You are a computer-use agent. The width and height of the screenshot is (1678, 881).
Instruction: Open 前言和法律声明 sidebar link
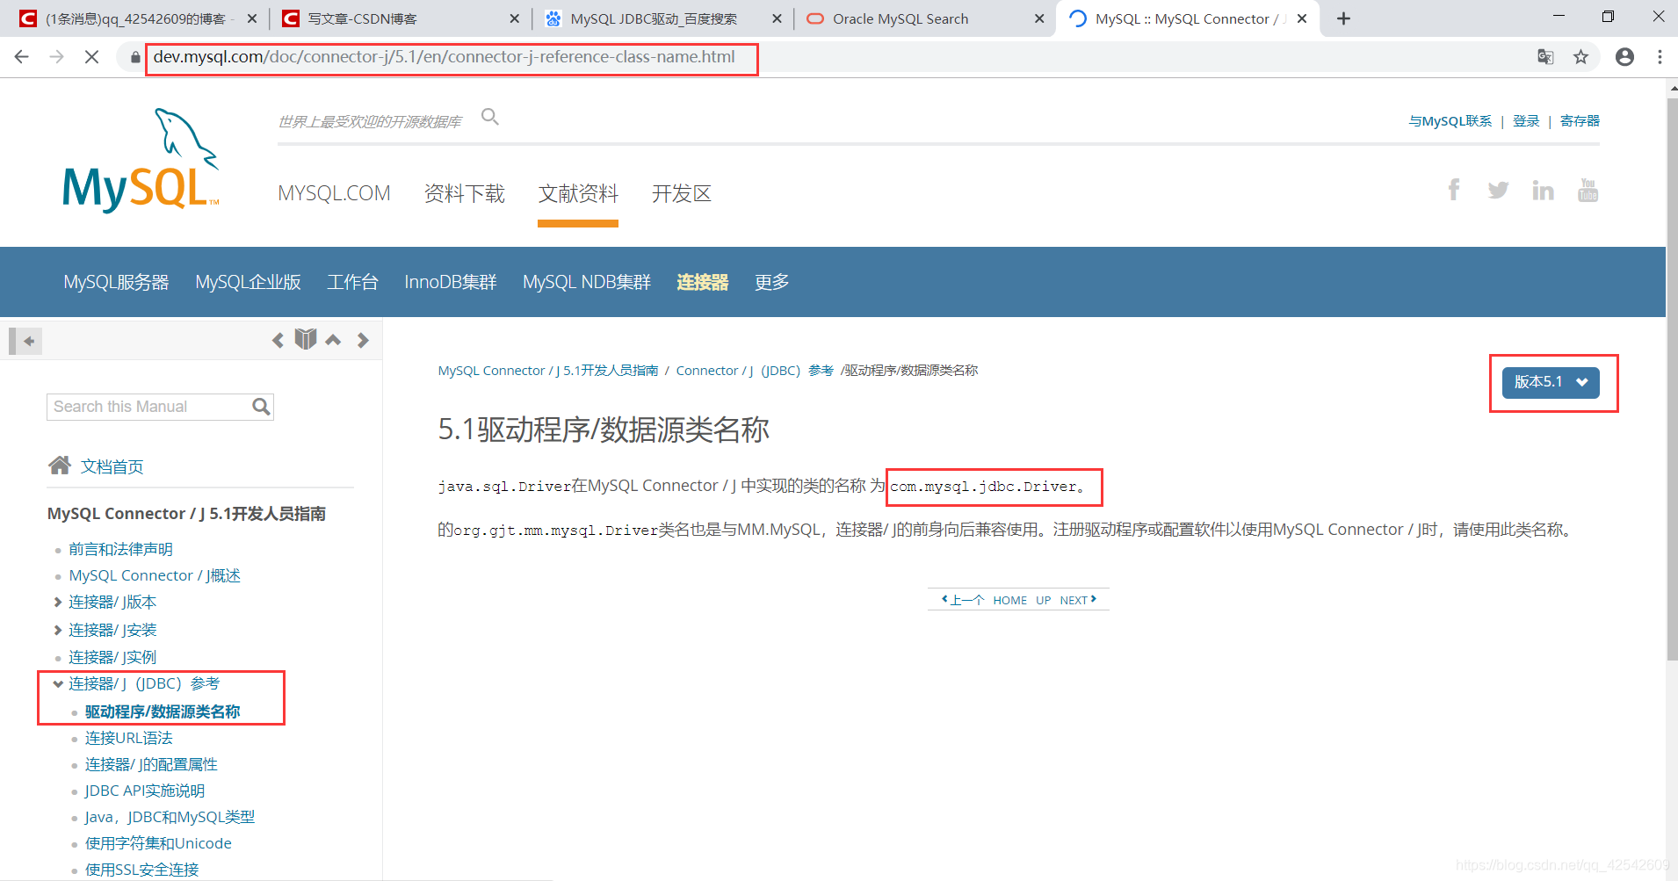click(x=121, y=549)
